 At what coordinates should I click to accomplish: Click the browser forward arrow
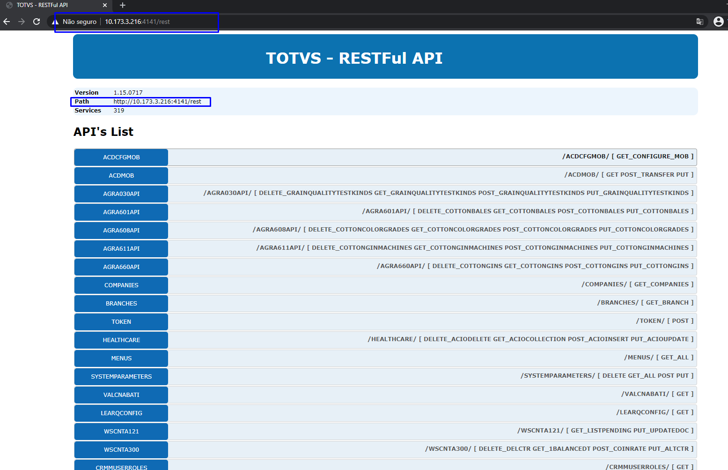22,22
